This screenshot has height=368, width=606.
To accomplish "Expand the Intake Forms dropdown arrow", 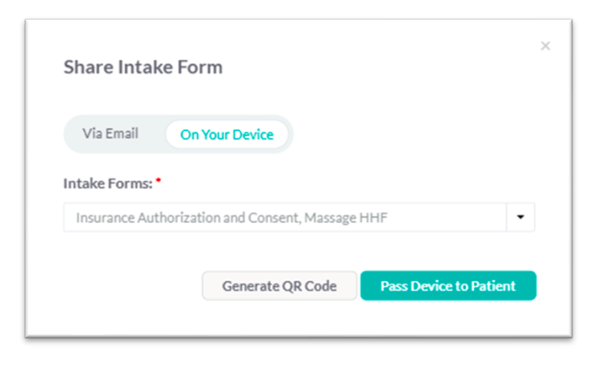I will (521, 218).
